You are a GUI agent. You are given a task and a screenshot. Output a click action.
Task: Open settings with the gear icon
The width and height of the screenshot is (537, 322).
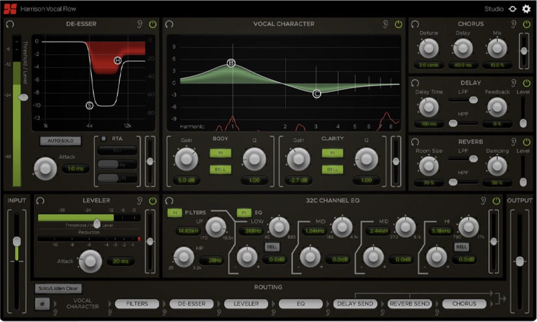(526, 9)
